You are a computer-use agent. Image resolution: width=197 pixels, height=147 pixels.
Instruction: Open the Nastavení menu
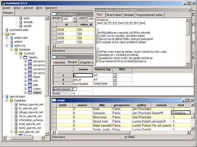pos(51,8)
